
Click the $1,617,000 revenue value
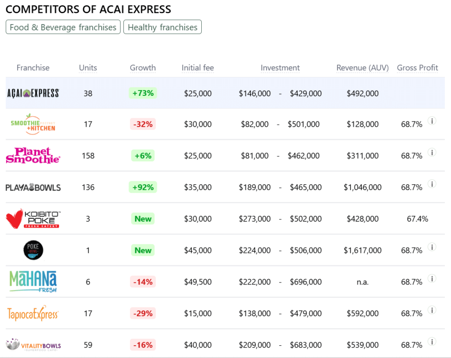tap(362, 250)
